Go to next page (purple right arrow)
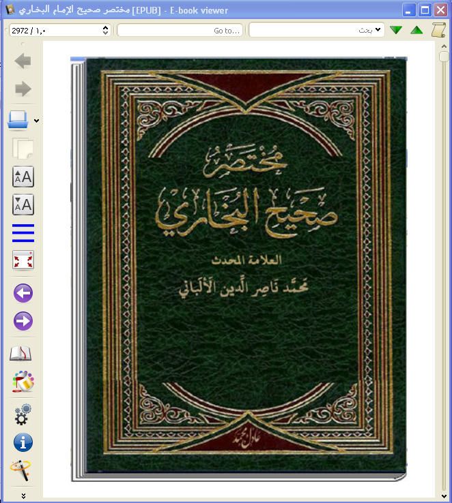This screenshot has height=503, width=452. [x=23, y=321]
